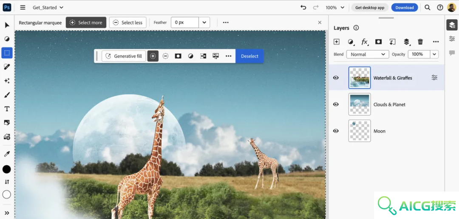Click the blue Download button
This screenshot has height=219, width=459.
405,8
